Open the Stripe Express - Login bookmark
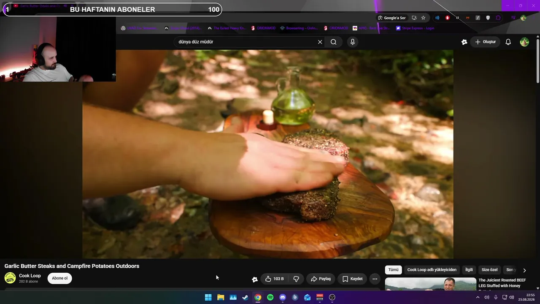The image size is (540, 304). [415, 28]
